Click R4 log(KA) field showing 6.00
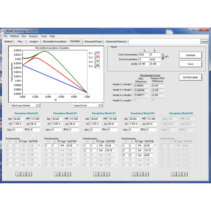211x211 pixels. click(x=148, y=155)
